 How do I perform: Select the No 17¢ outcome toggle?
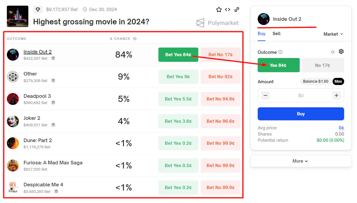coord(323,65)
